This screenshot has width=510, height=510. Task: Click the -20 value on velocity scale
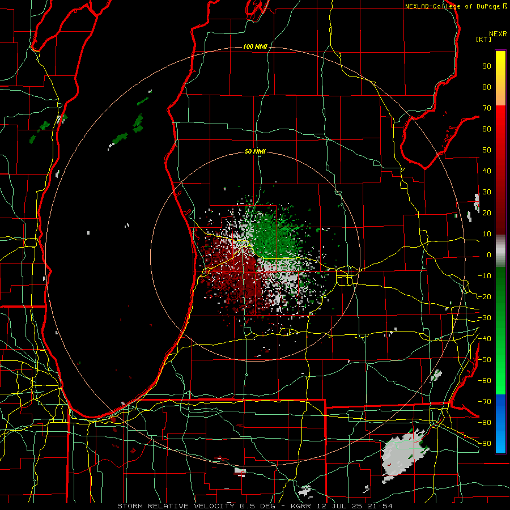(x=484, y=297)
